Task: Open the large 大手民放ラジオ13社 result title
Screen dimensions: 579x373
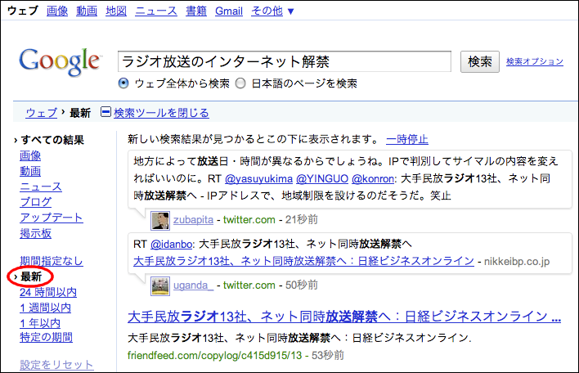Action: point(344,317)
